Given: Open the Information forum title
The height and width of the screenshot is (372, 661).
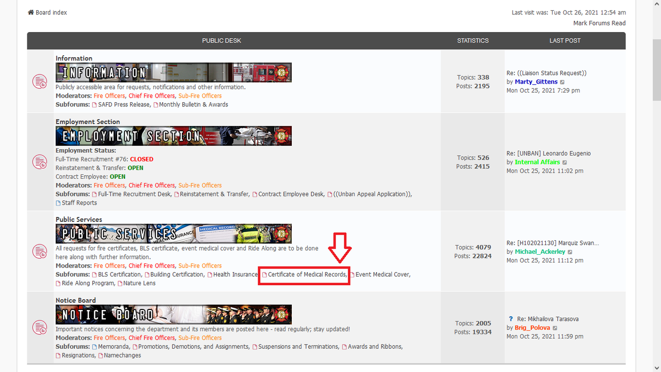Looking at the screenshot, I should pos(74,58).
